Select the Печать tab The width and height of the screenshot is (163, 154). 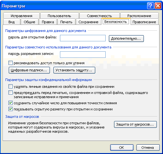tap(66, 22)
